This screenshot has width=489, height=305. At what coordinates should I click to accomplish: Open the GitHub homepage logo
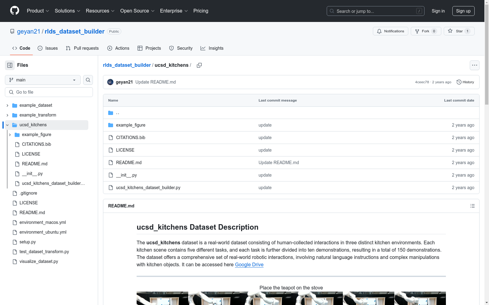coord(15,11)
